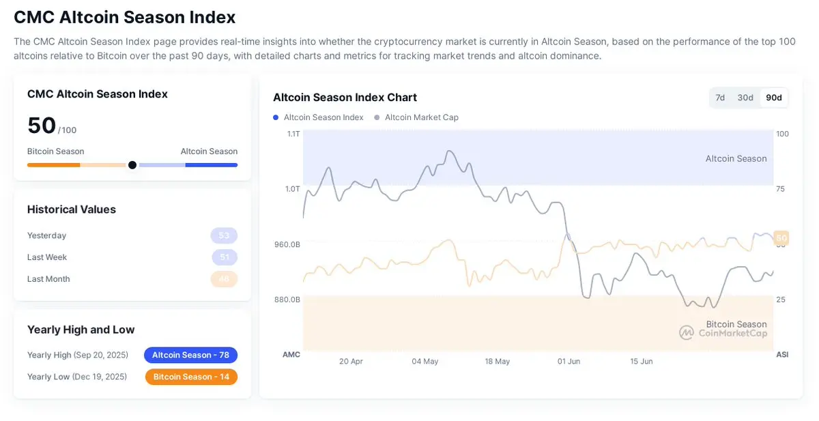Select the 90d chart range tab
819x421 pixels.
click(x=774, y=98)
